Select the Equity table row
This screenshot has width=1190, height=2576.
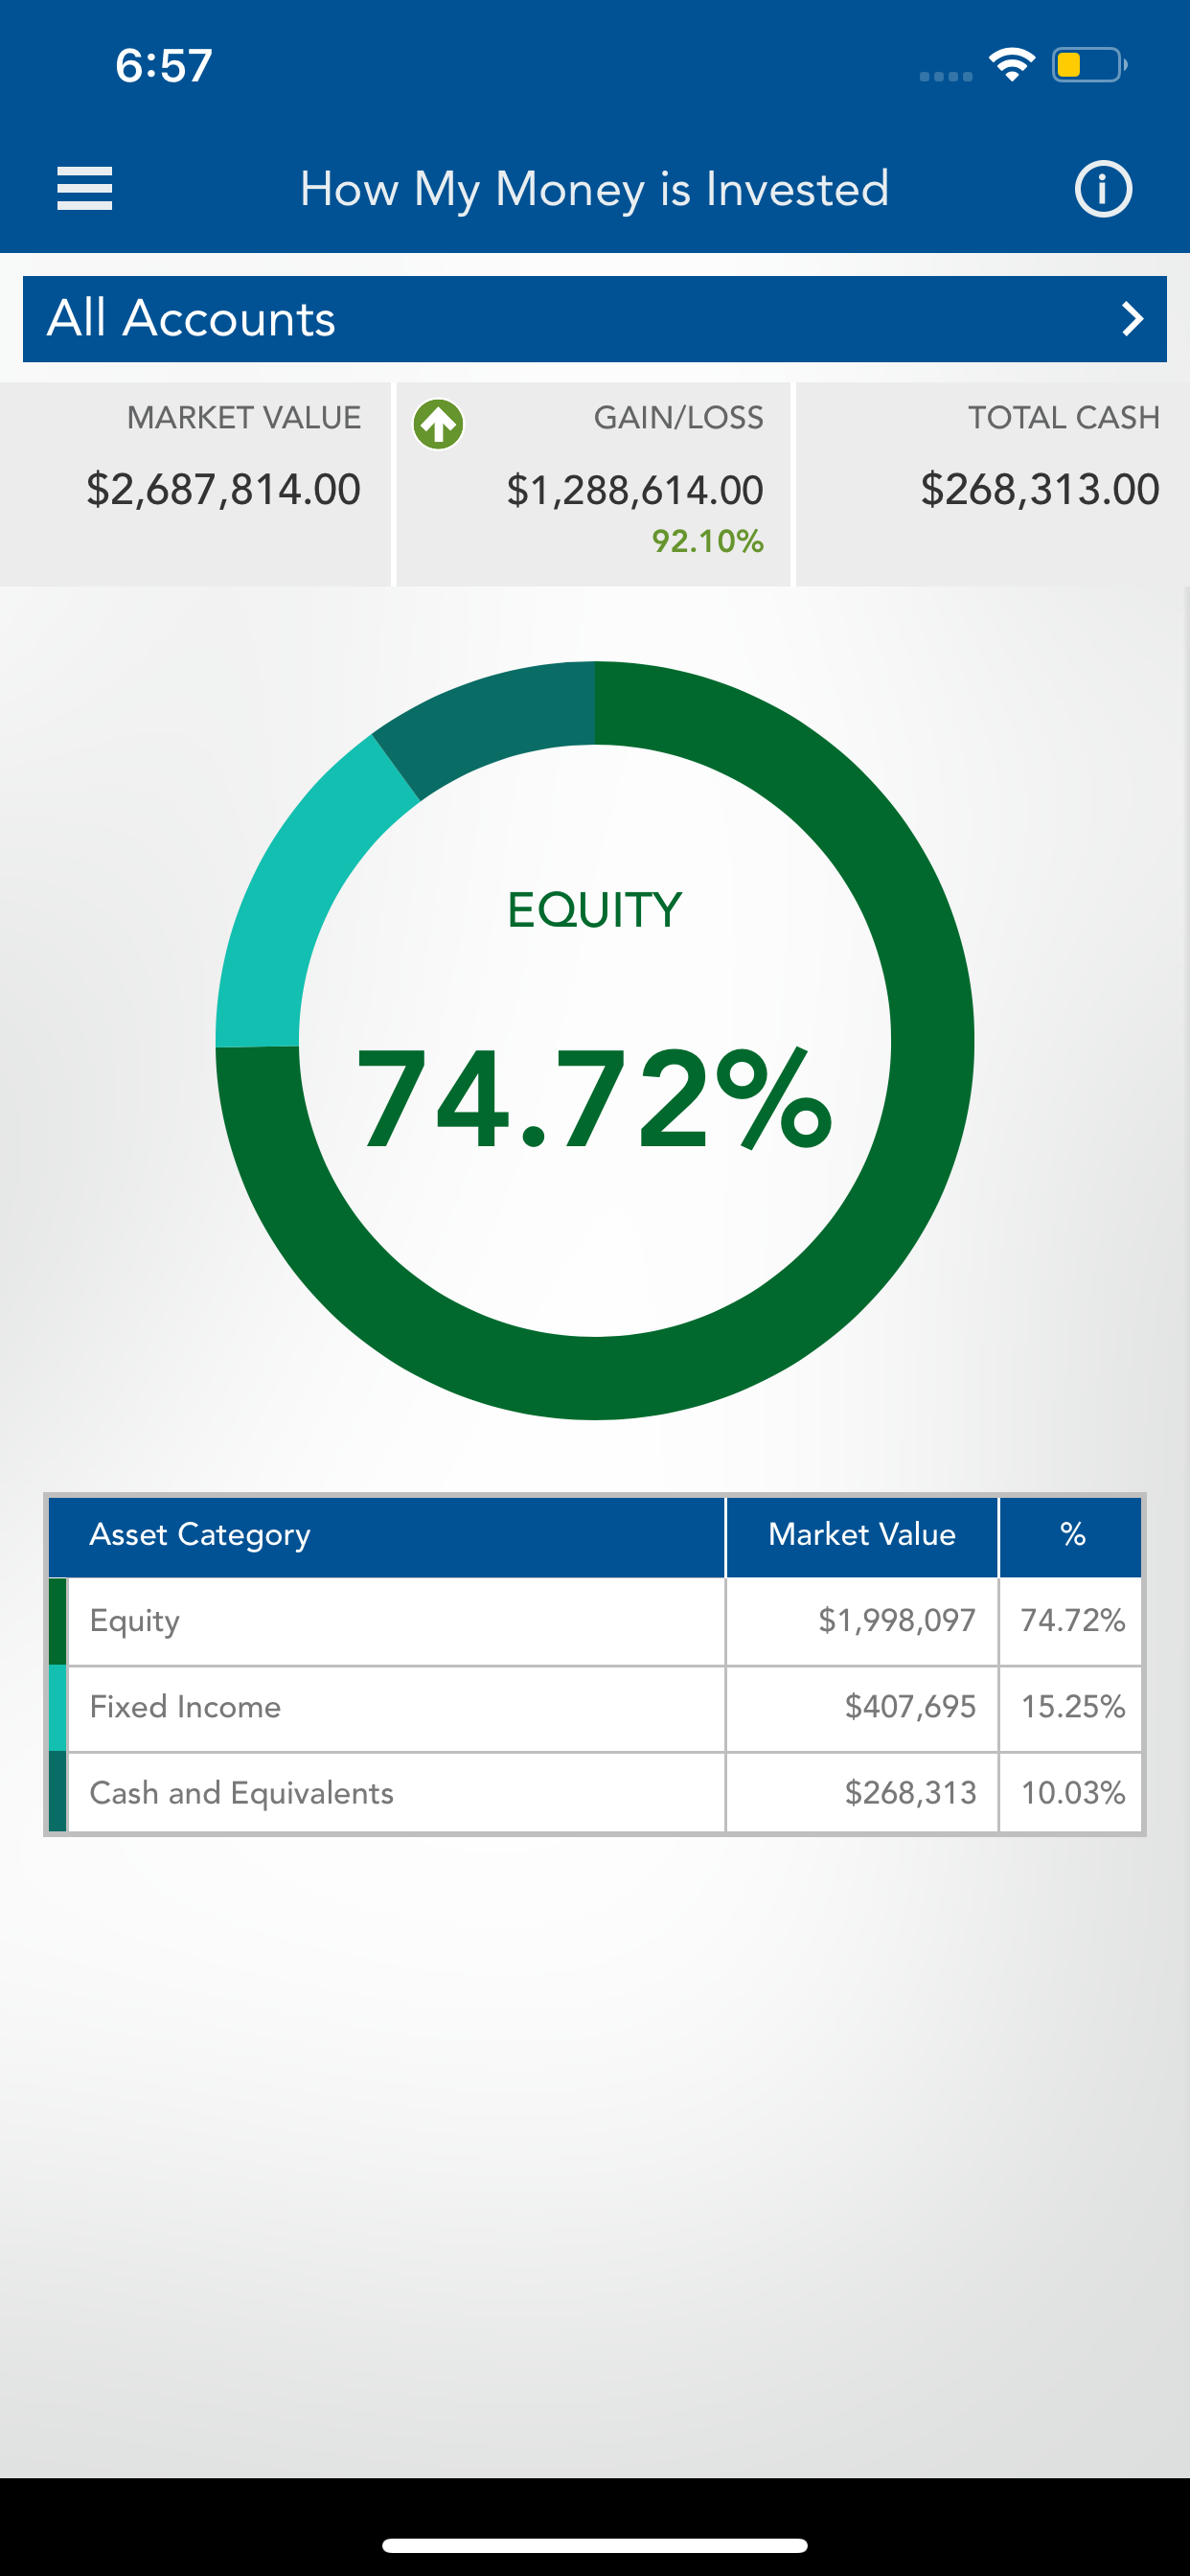pyautogui.click(x=595, y=1621)
